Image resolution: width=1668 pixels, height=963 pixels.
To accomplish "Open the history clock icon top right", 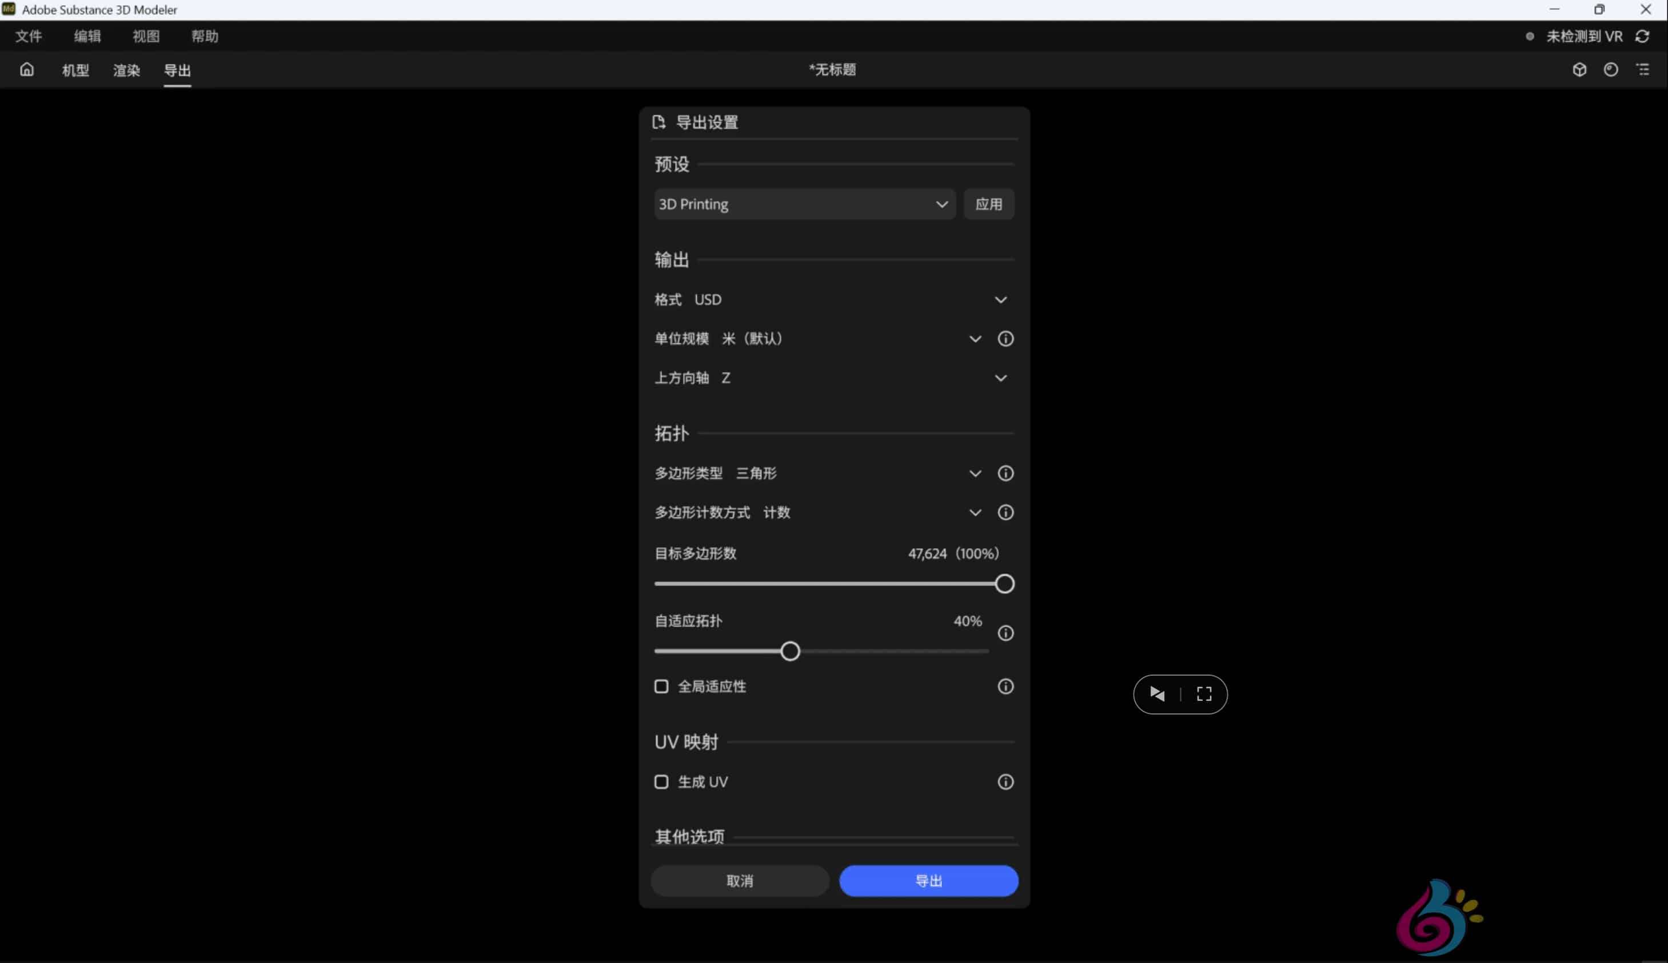I will click(1611, 70).
